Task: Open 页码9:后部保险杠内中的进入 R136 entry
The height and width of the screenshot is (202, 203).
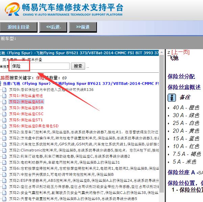Action: (x=51, y=90)
